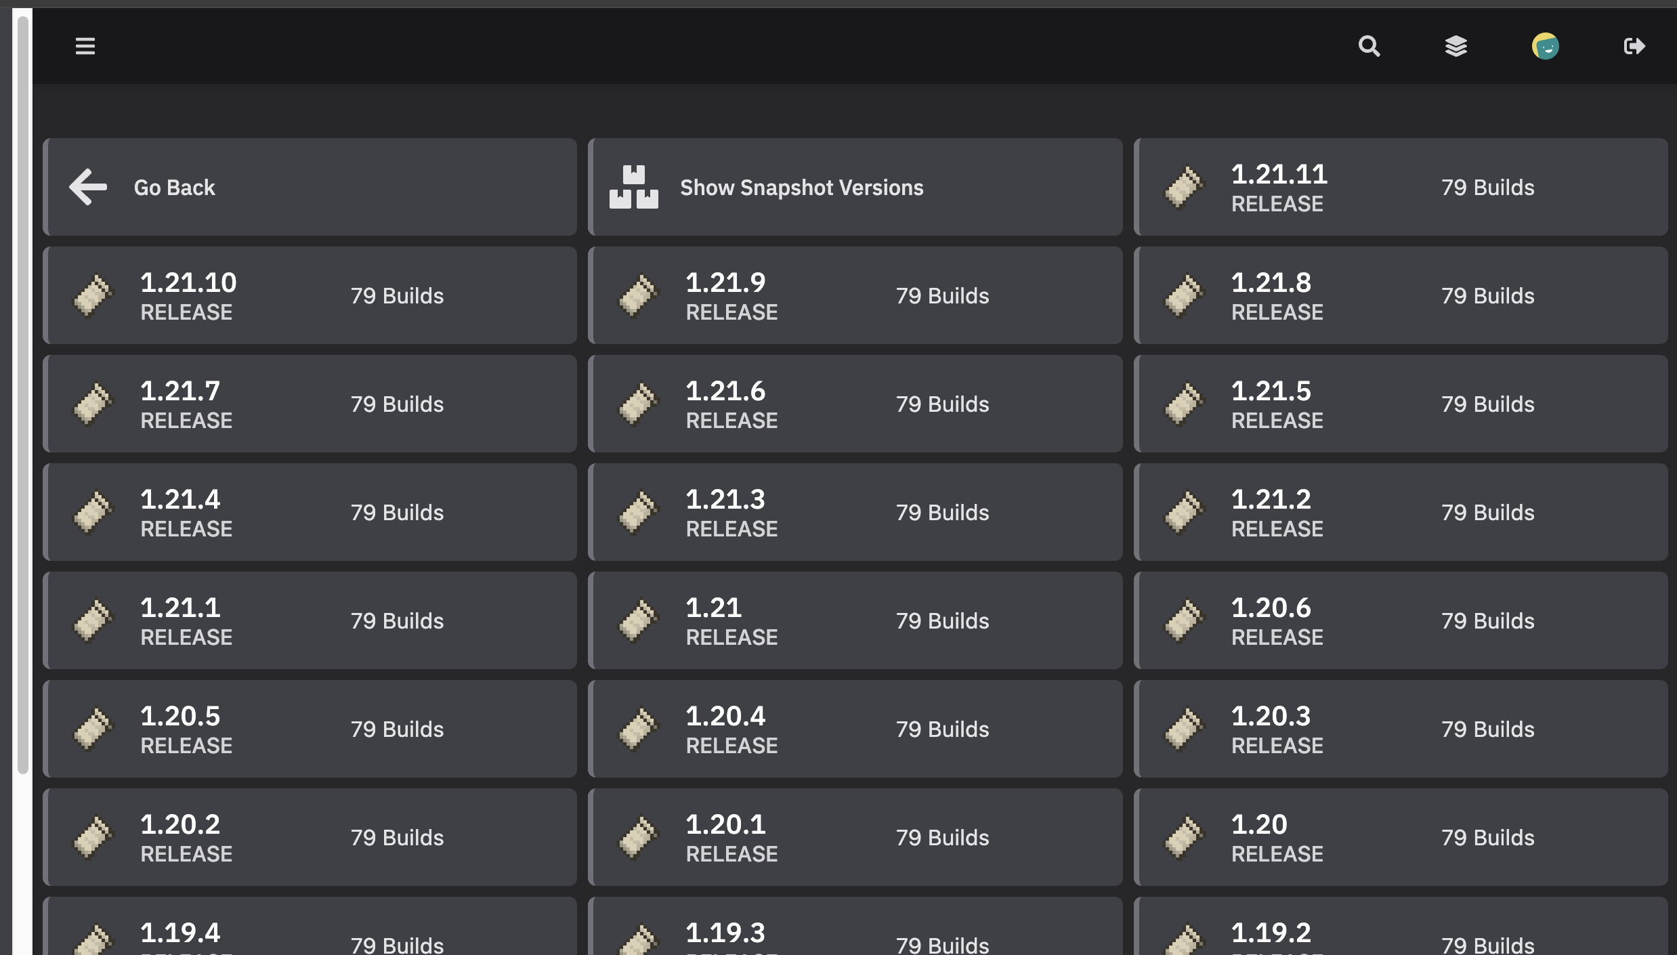Open the 1.21 release builds
Image resolution: width=1677 pixels, height=955 pixels.
(855, 620)
